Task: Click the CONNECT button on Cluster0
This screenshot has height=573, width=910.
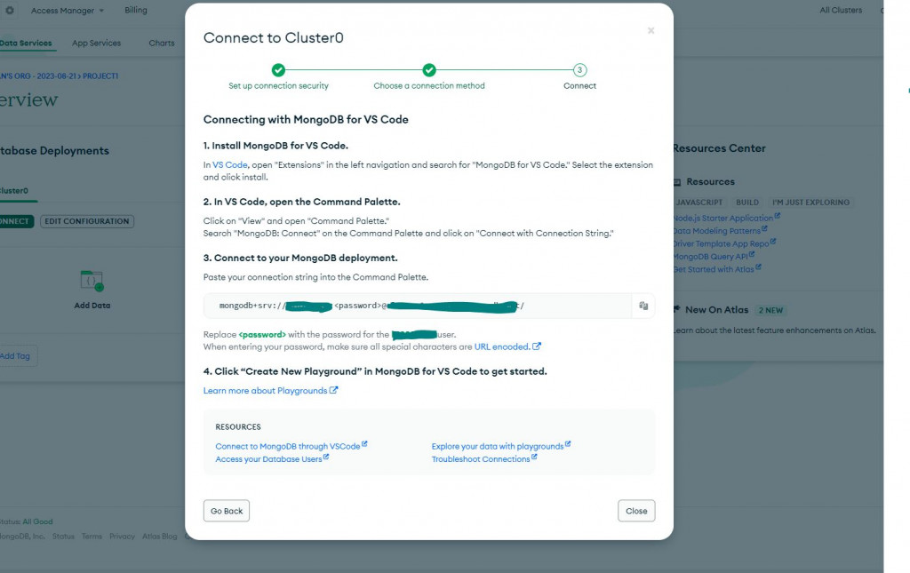Action: click(16, 221)
